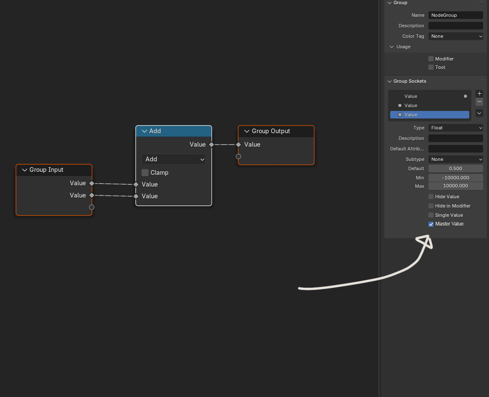Enable the Single Value checkbox
This screenshot has height=397, width=489.
tap(431, 216)
